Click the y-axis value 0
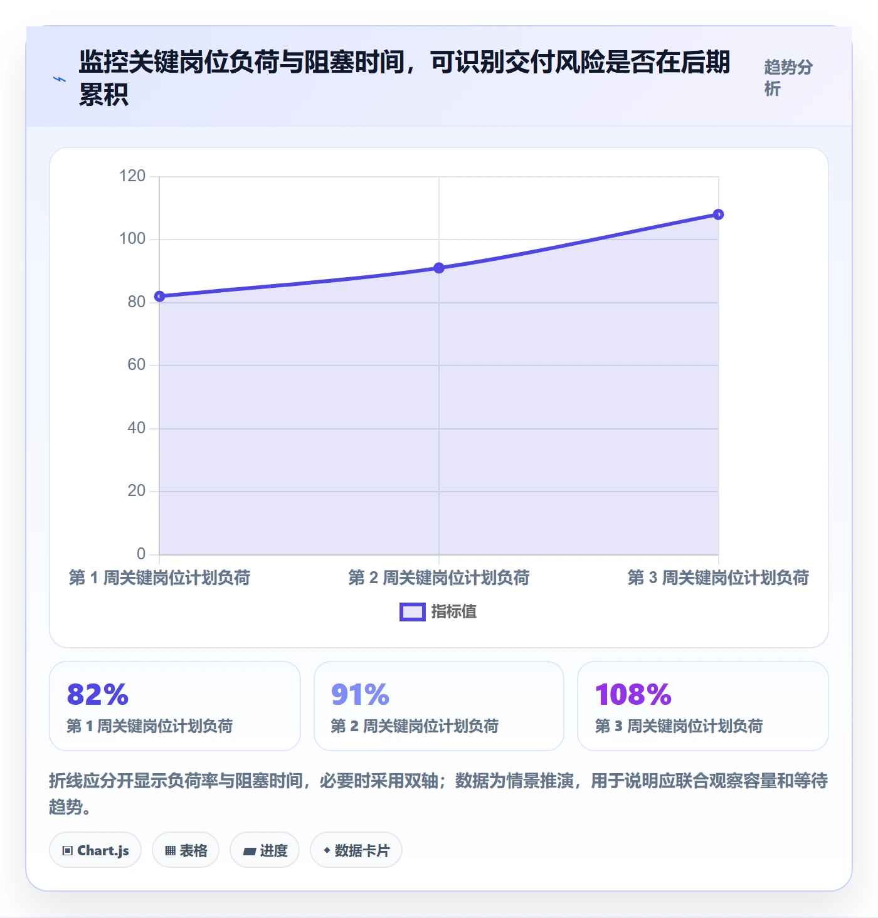The width and height of the screenshot is (878, 918). click(x=141, y=554)
